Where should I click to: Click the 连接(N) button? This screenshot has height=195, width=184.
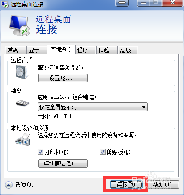[126, 185]
